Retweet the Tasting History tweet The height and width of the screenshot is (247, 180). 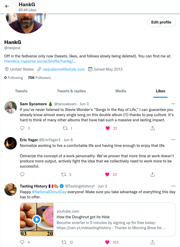[x=64, y=242]
